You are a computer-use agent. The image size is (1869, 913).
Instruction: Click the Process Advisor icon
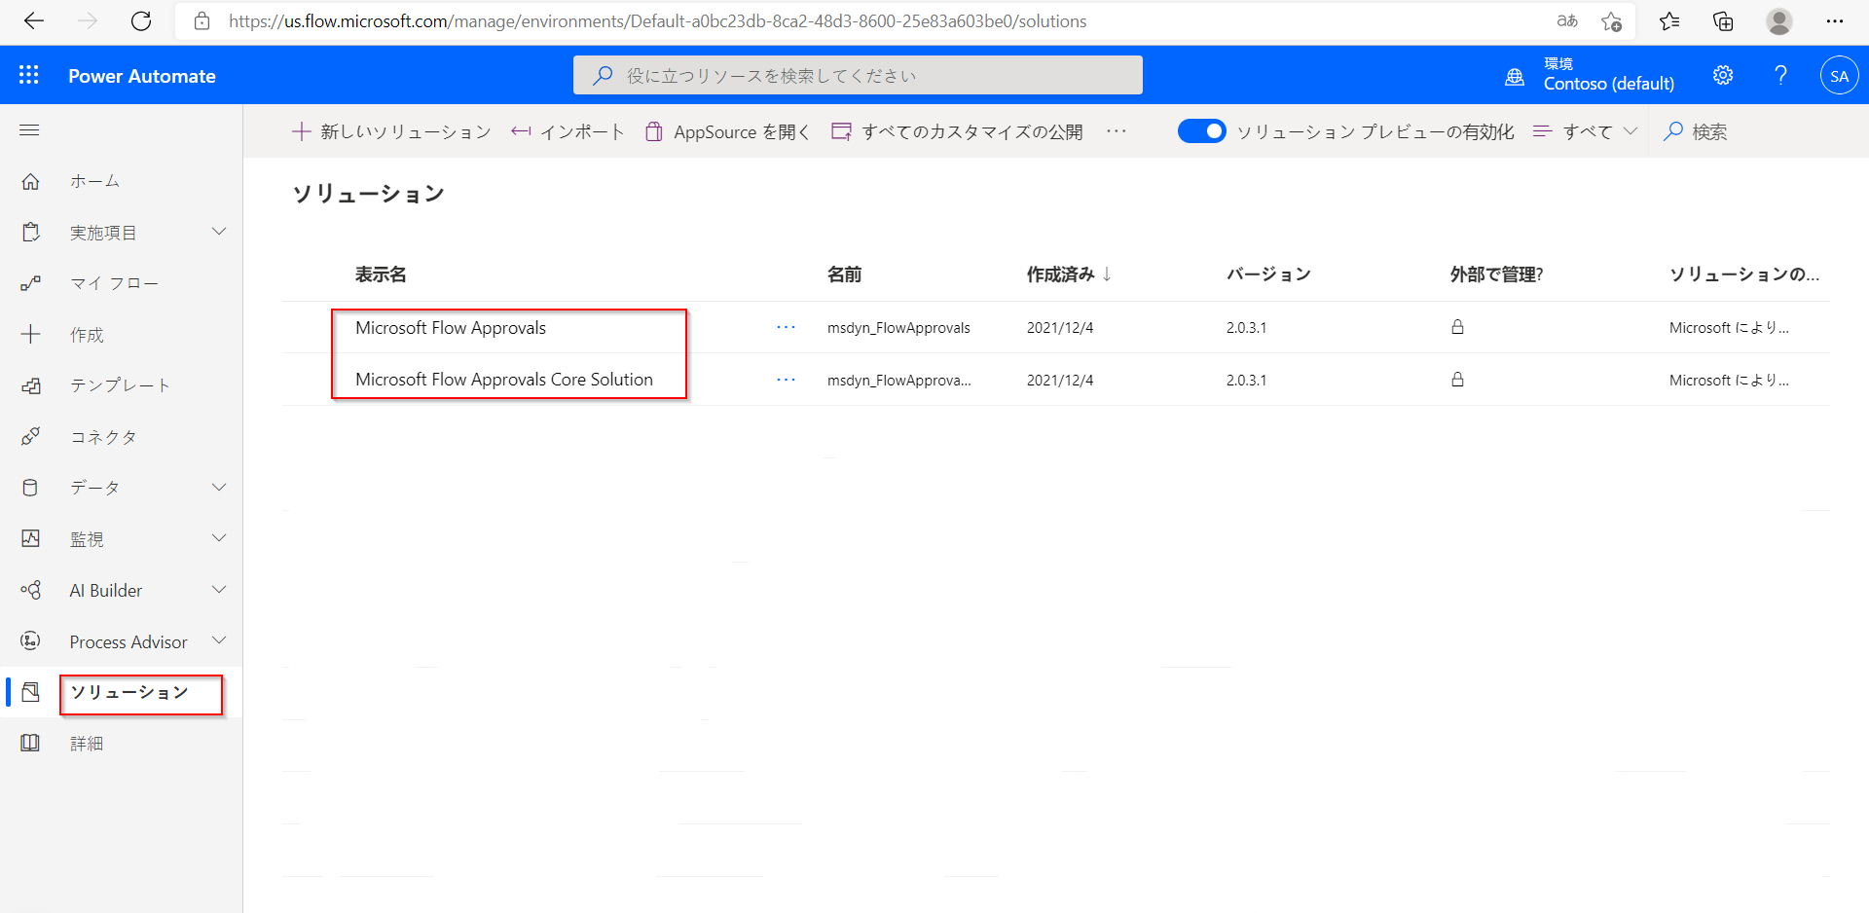[30, 641]
